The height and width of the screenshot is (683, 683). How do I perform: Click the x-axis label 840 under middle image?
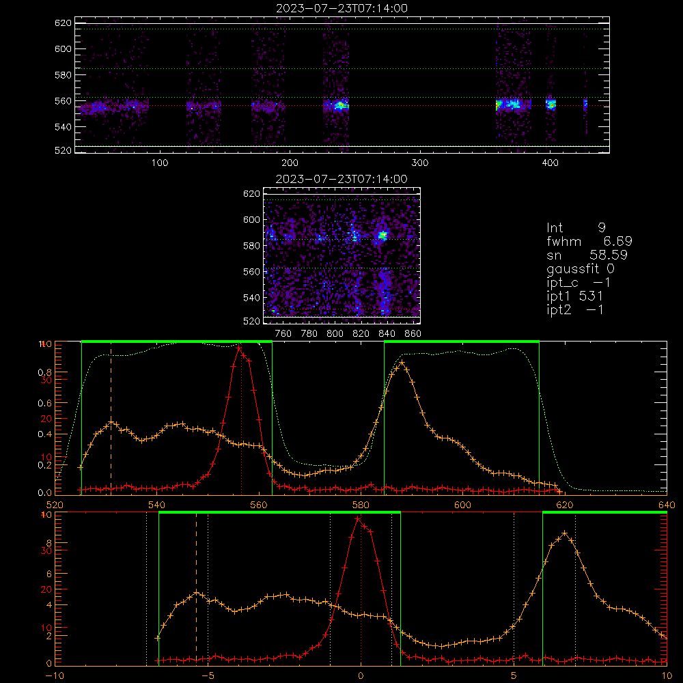387,334
